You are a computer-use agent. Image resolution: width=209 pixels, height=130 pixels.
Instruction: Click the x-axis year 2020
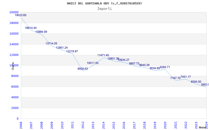tap(165, 125)
